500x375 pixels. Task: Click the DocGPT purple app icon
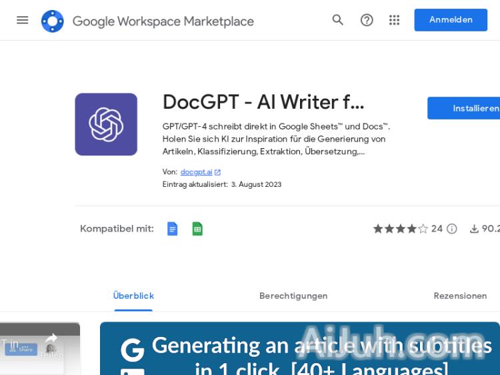106,125
